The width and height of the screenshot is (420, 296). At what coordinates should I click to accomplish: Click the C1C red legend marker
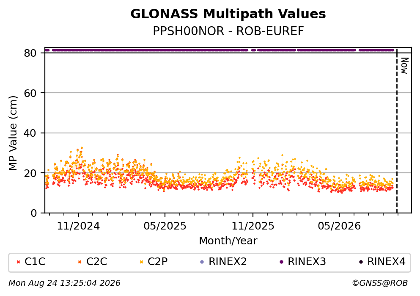coord(18,262)
